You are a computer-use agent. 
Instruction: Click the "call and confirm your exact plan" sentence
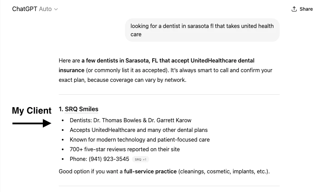point(228,70)
